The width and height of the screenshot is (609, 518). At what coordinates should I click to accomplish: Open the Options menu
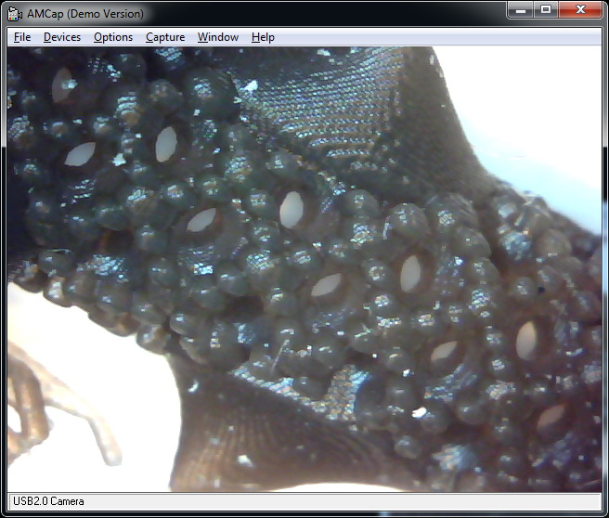coord(113,37)
